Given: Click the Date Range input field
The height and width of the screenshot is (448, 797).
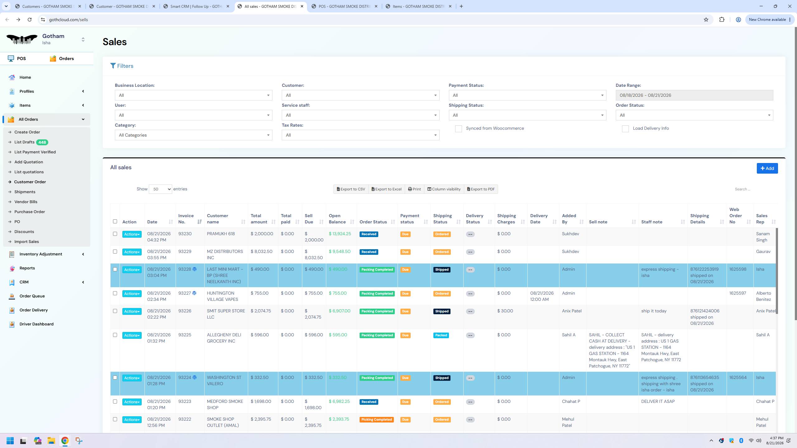Looking at the screenshot, I should (694, 95).
